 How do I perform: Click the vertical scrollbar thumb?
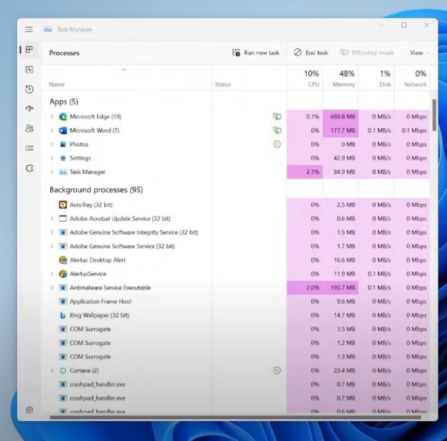tap(435, 114)
